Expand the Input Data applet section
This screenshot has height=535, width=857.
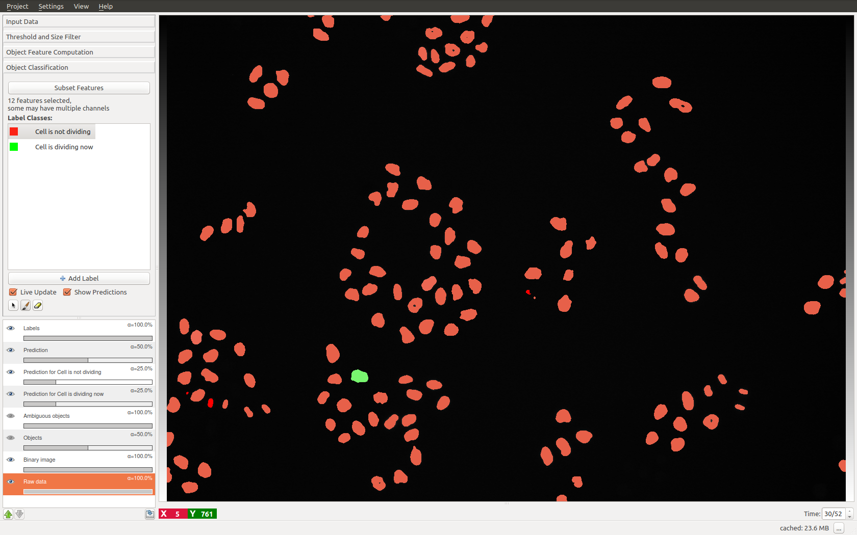[x=79, y=21]
